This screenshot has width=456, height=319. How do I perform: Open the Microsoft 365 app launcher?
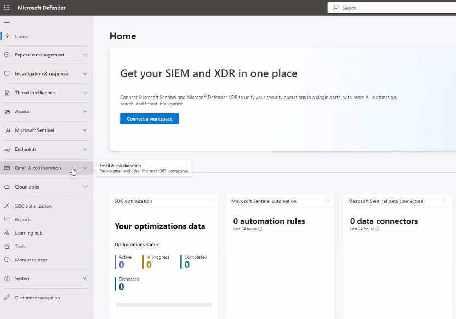[x=7, y=7]
